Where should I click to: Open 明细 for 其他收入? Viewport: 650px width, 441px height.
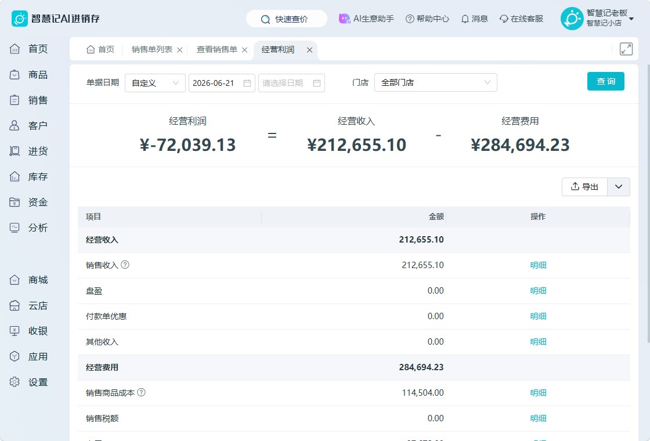(x=538, y=342)
